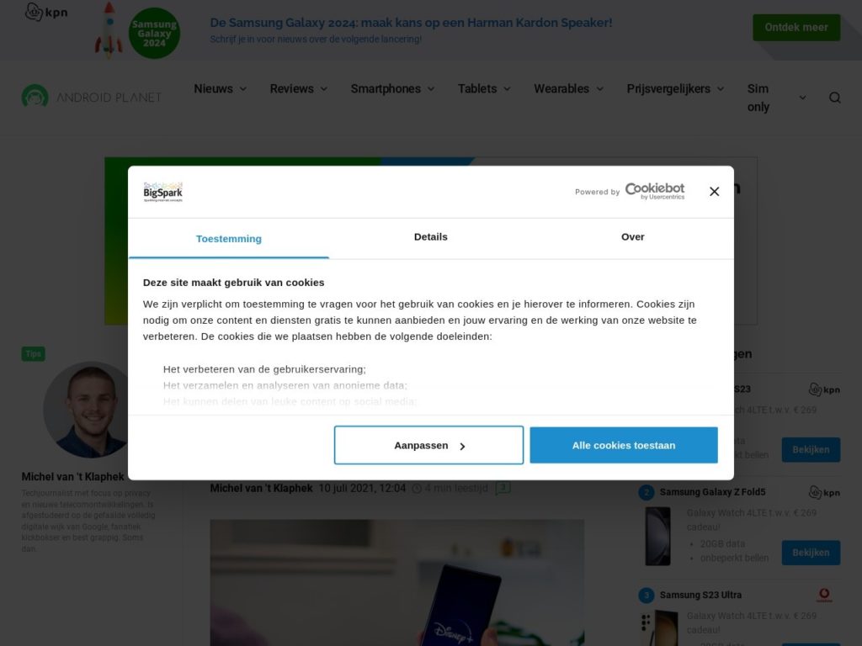Click Alle cookies toestaan button
Viewport: 862px width, 646px height.
point(624,446)
